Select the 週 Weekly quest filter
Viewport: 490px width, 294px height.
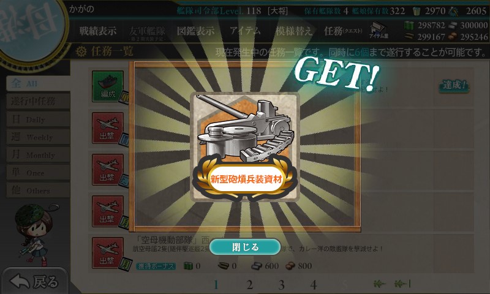(38, 137)
